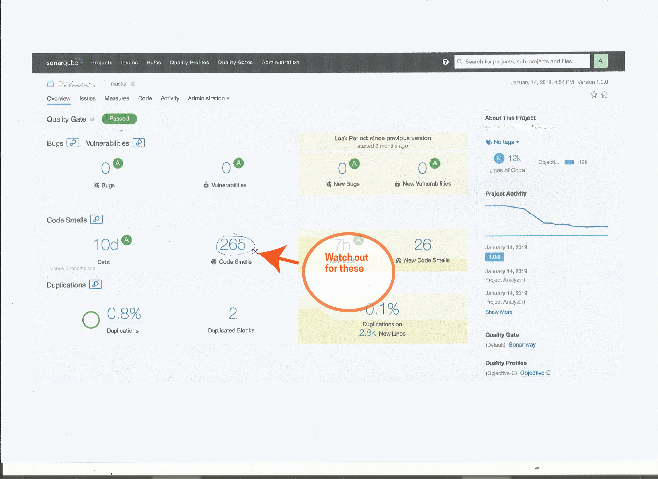Open the Objective-C quality profile link
This screenshot has height=479, width=658.
(535, 373)
